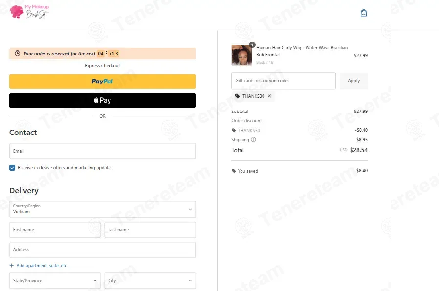Image resolution: width=439 pixels, height=291 pixels.
Task: Click the Gift cards or coupon codes field
Action: 284,81
